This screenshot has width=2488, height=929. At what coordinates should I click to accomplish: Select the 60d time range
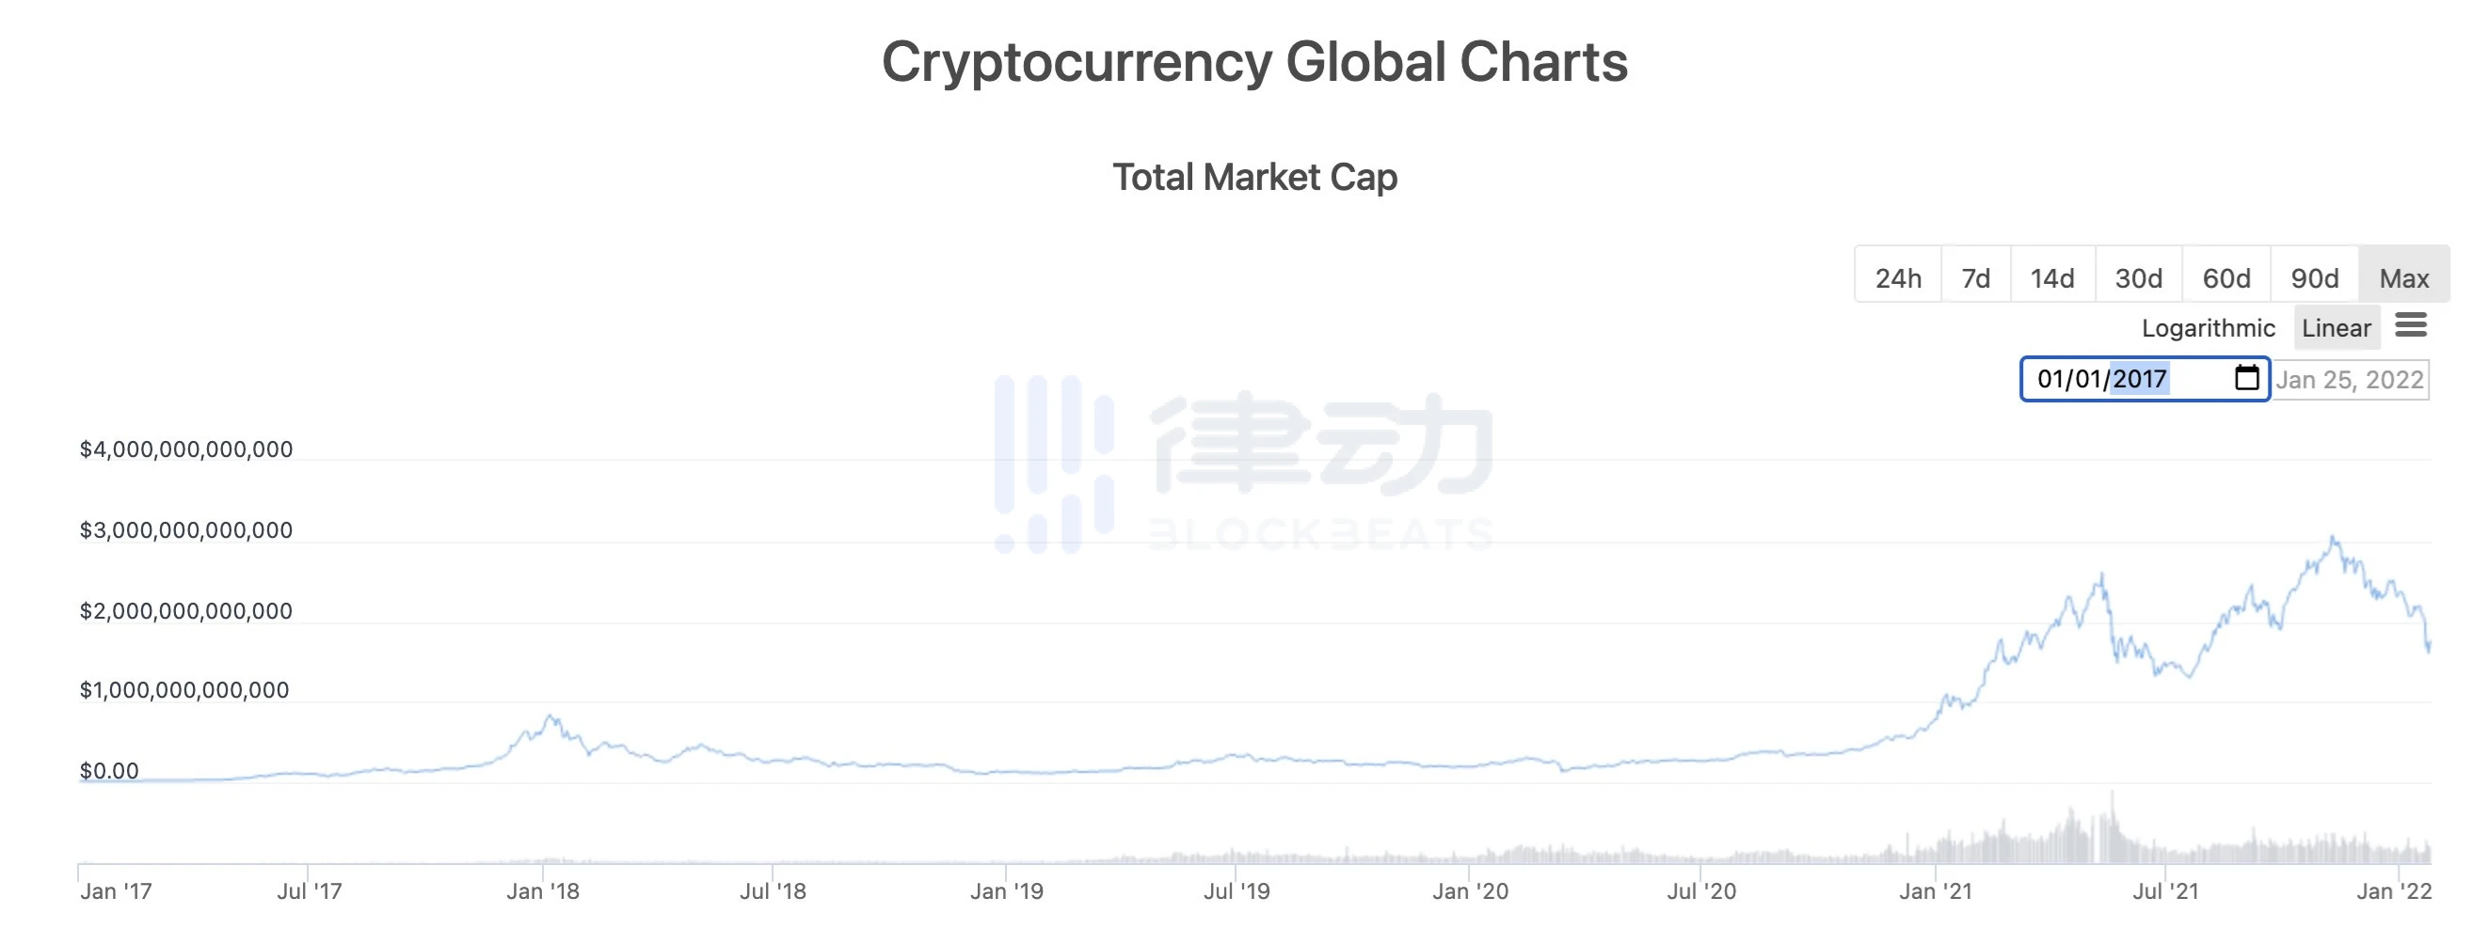[2226, 277]
